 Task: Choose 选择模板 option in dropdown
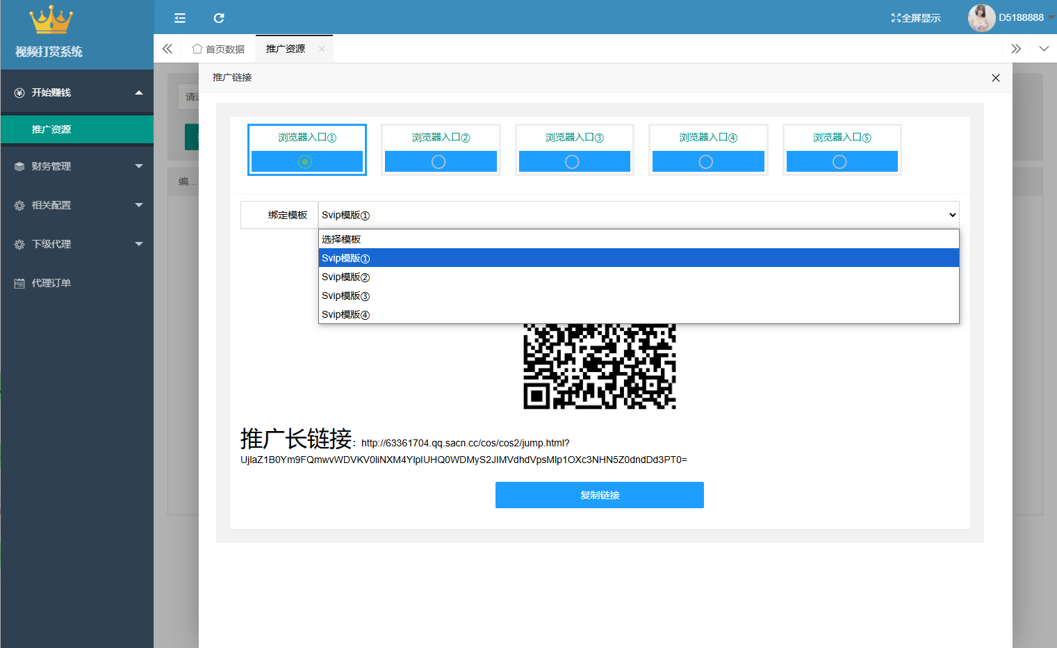pyautogui.click(x=639, y=239)
